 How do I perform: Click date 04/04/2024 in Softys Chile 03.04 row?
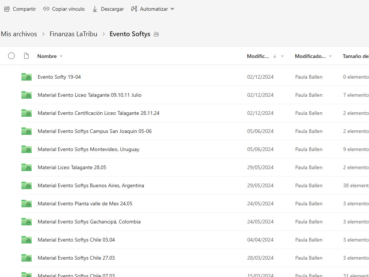(x=260, y=240)
